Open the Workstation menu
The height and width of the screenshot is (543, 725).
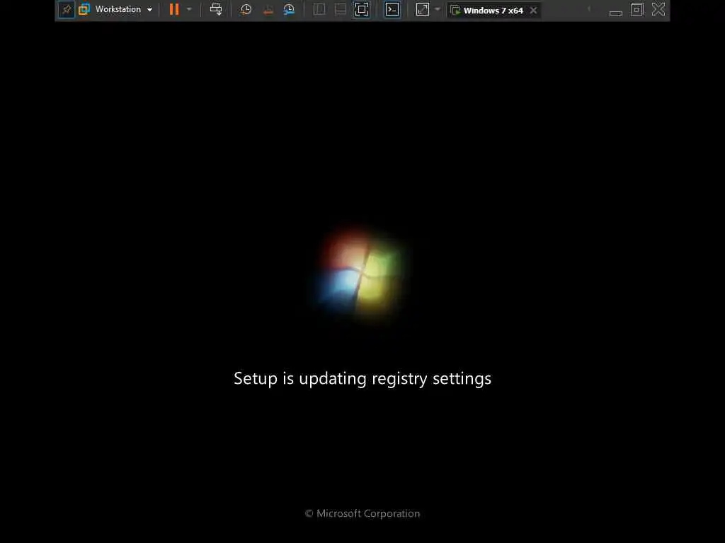(123, 9)
